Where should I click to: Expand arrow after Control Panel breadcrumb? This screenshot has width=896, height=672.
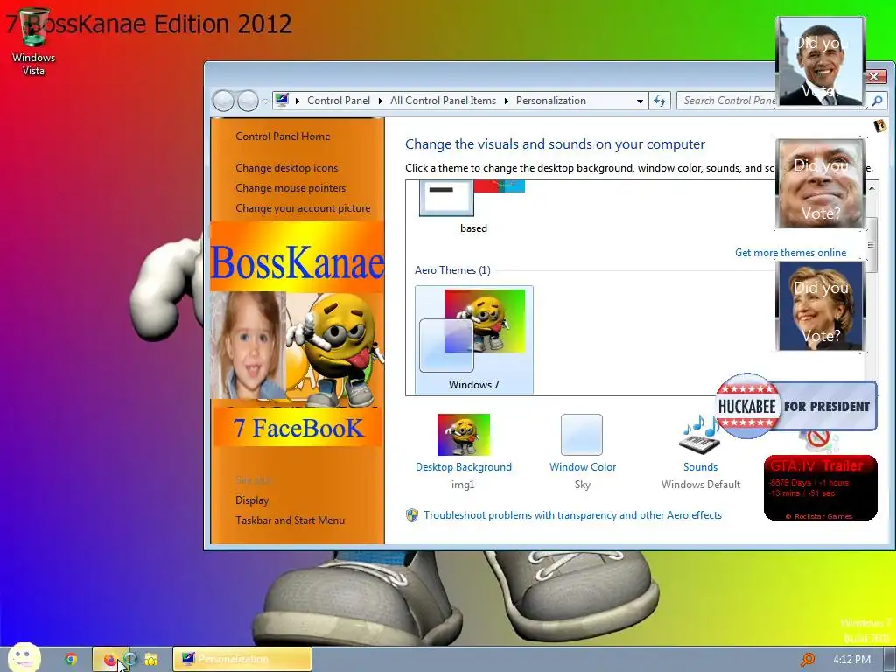[x=381, y=101]
